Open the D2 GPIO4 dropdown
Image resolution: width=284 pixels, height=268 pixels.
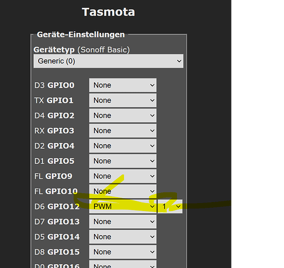(122, 146)
